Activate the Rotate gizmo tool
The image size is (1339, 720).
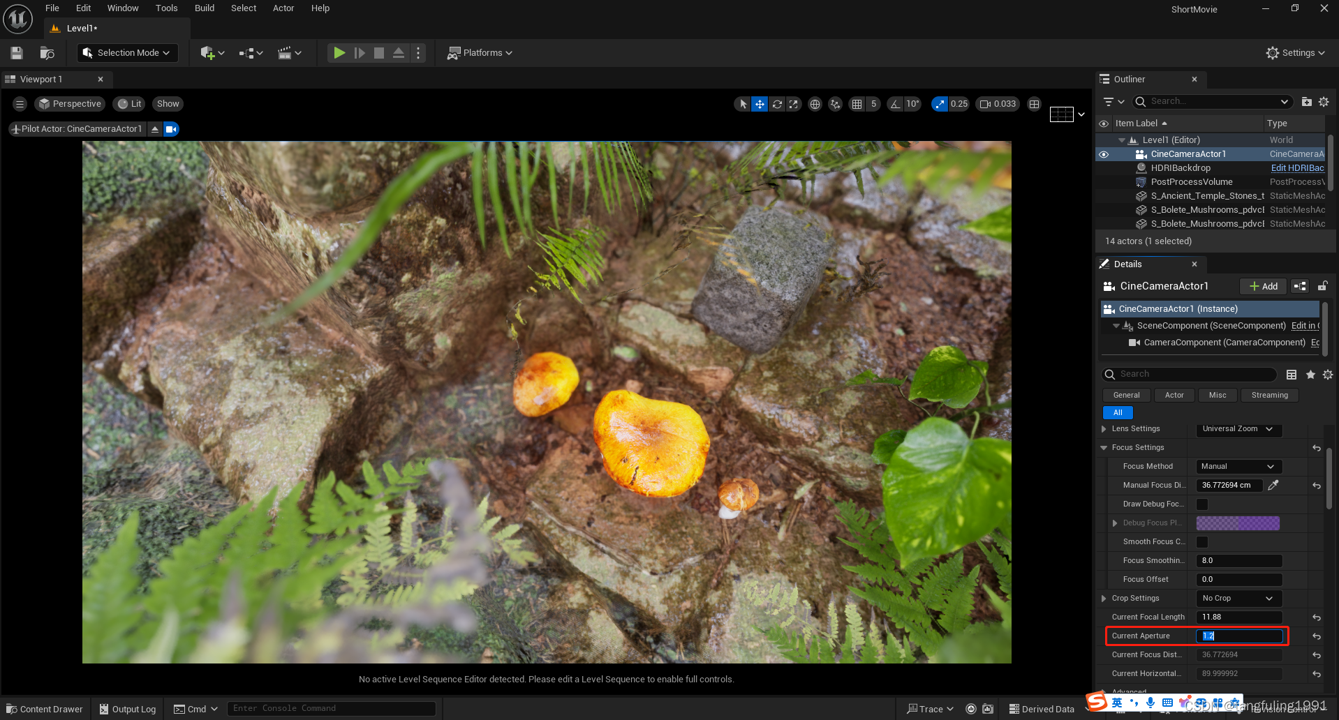[x=777, y=104]
